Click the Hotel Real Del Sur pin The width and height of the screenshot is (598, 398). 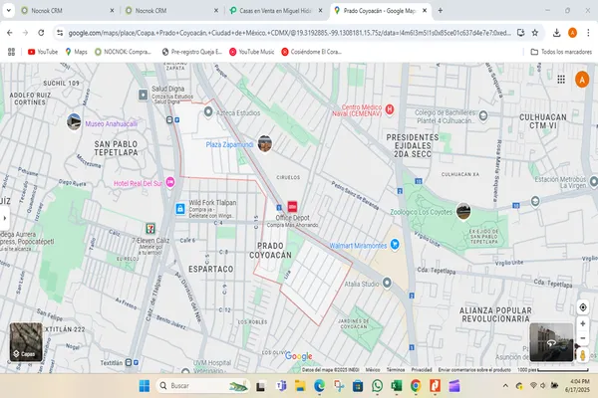170,182
